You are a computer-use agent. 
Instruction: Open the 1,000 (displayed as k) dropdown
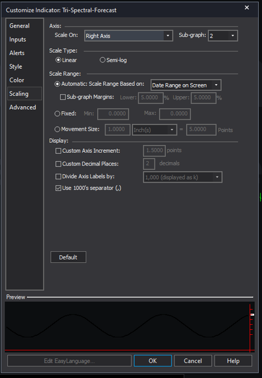tap(182, 177)
